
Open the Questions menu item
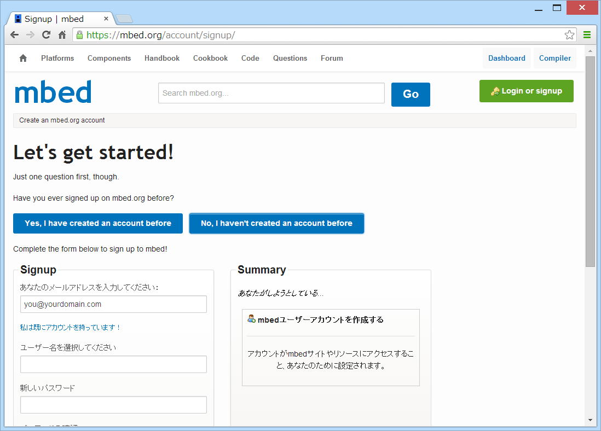pyautogui.click(x=290, y=58)
